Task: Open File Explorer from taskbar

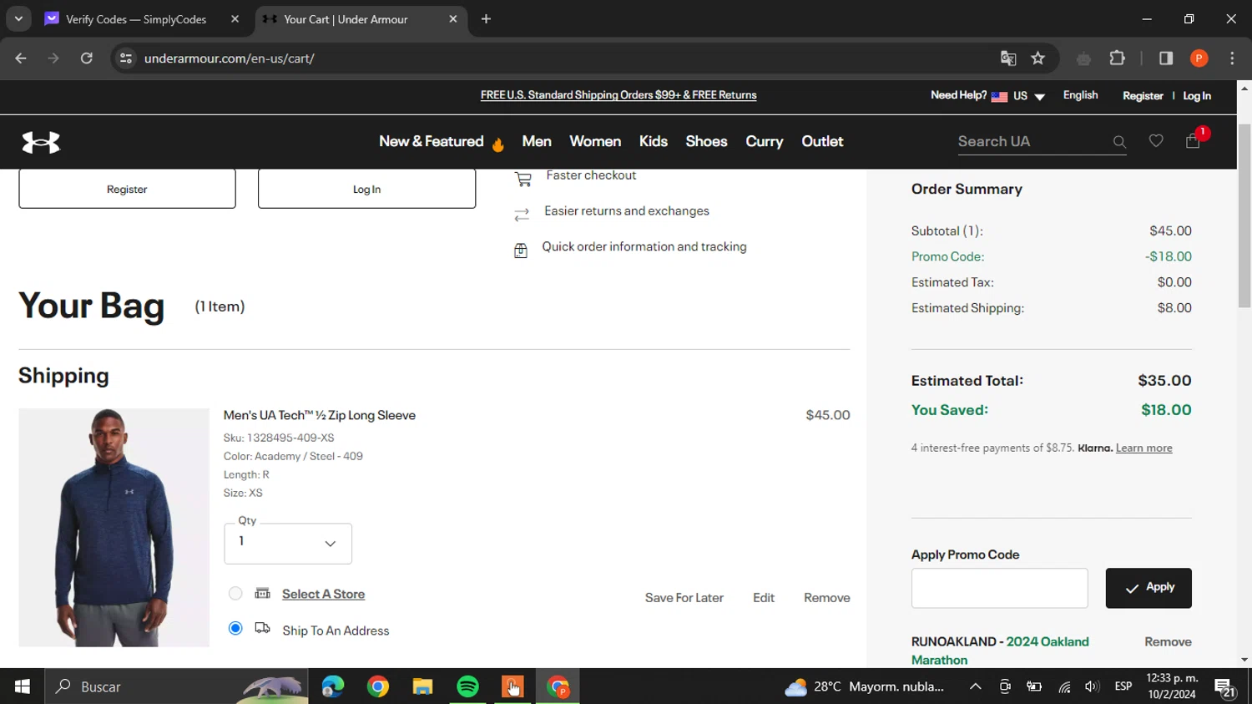Action: pos(423,686)
